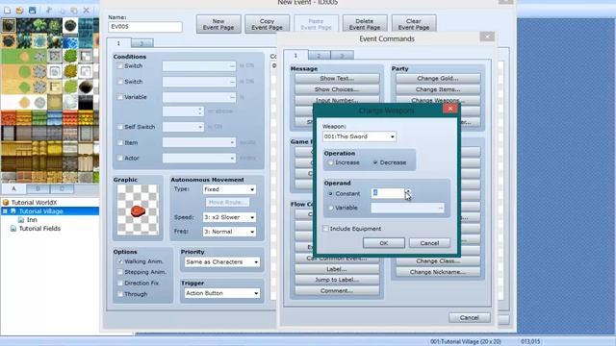Select the Increase operation radio button
616x346 pixels.
[x=331, y=162]
